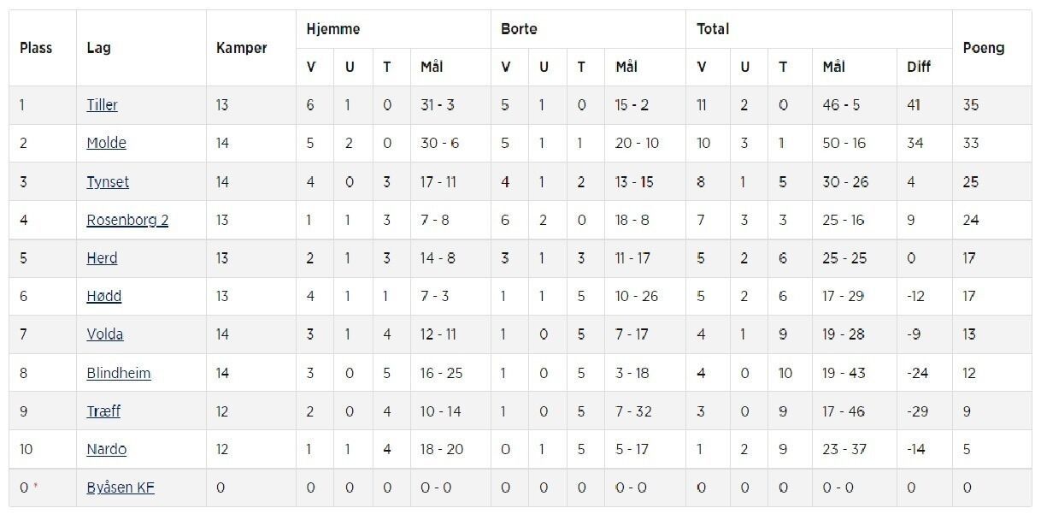
Task: Open the Tiller team link
Action: coord(102,105)
